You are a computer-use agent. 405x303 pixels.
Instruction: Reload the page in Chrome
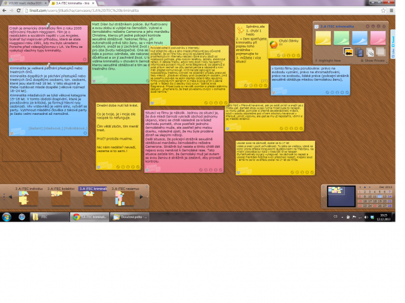[x=18, y=11]
